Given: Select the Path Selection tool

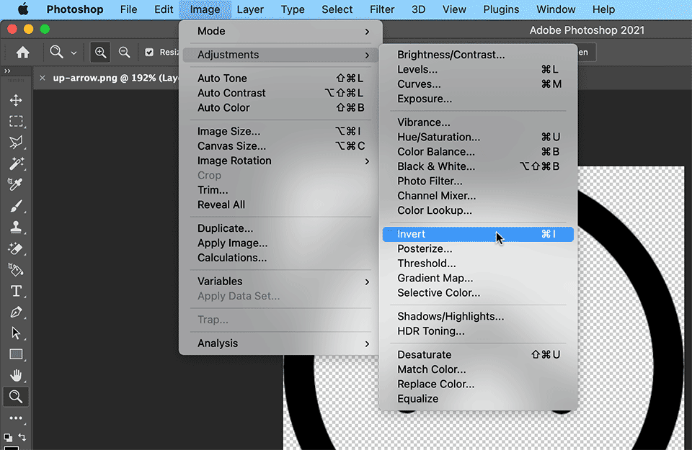Looking at the screenshot, I should [16, 333].
